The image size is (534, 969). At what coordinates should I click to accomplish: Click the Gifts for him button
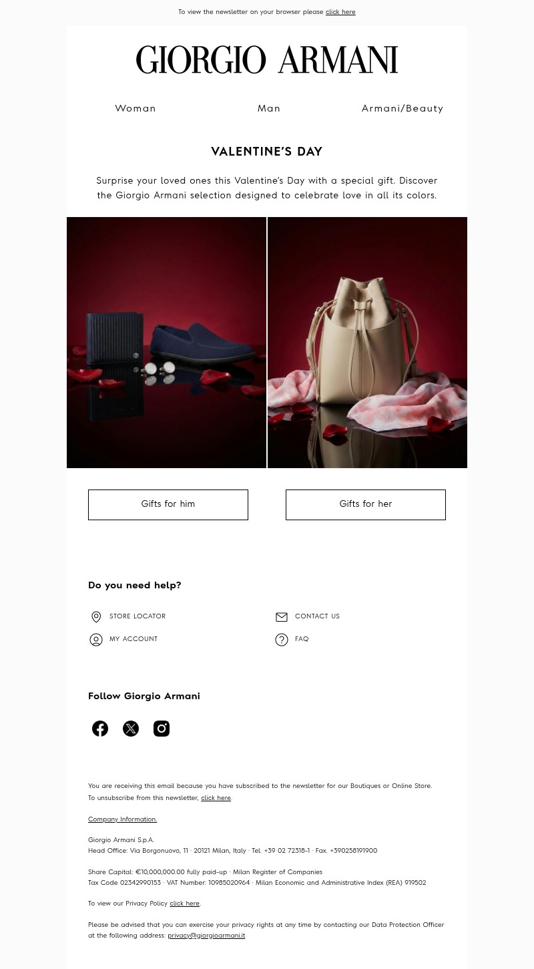click(x=168, y=505)
